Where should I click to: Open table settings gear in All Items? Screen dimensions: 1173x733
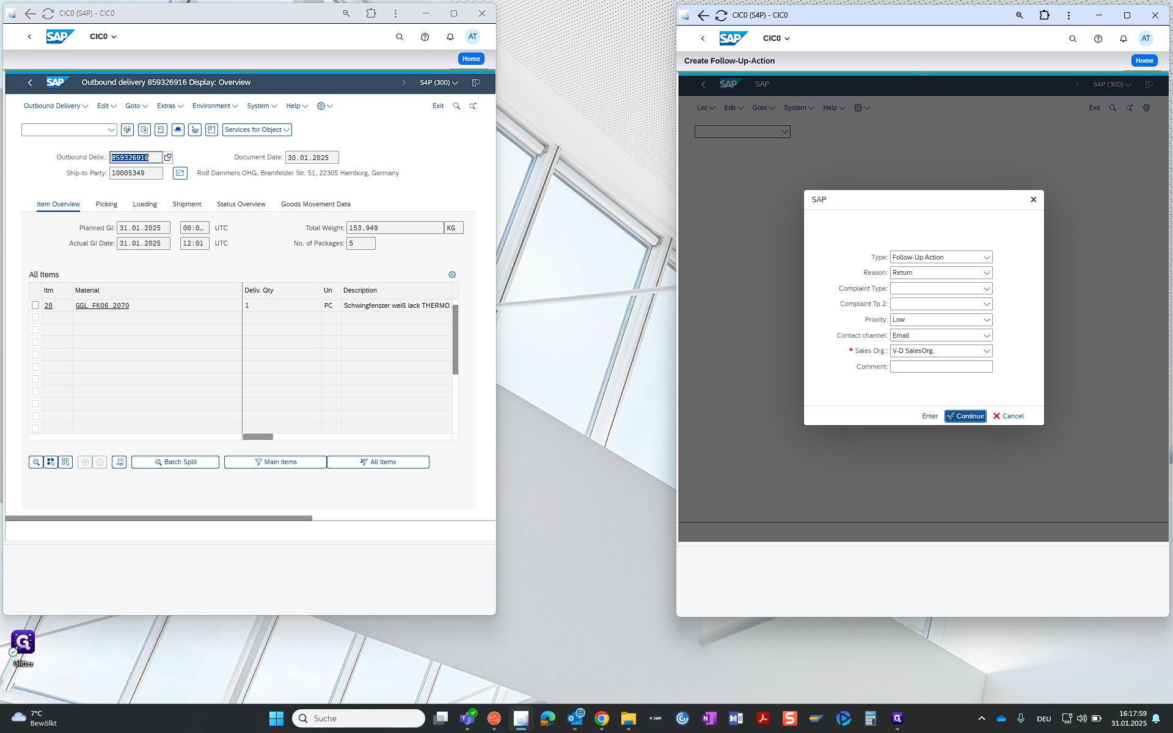[x=452, y=275]
